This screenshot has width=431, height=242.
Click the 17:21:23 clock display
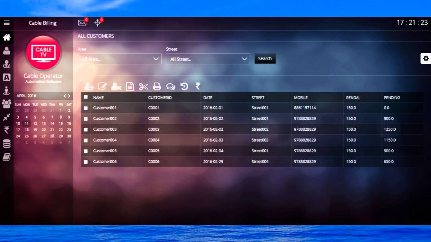(x=412, y=23)
